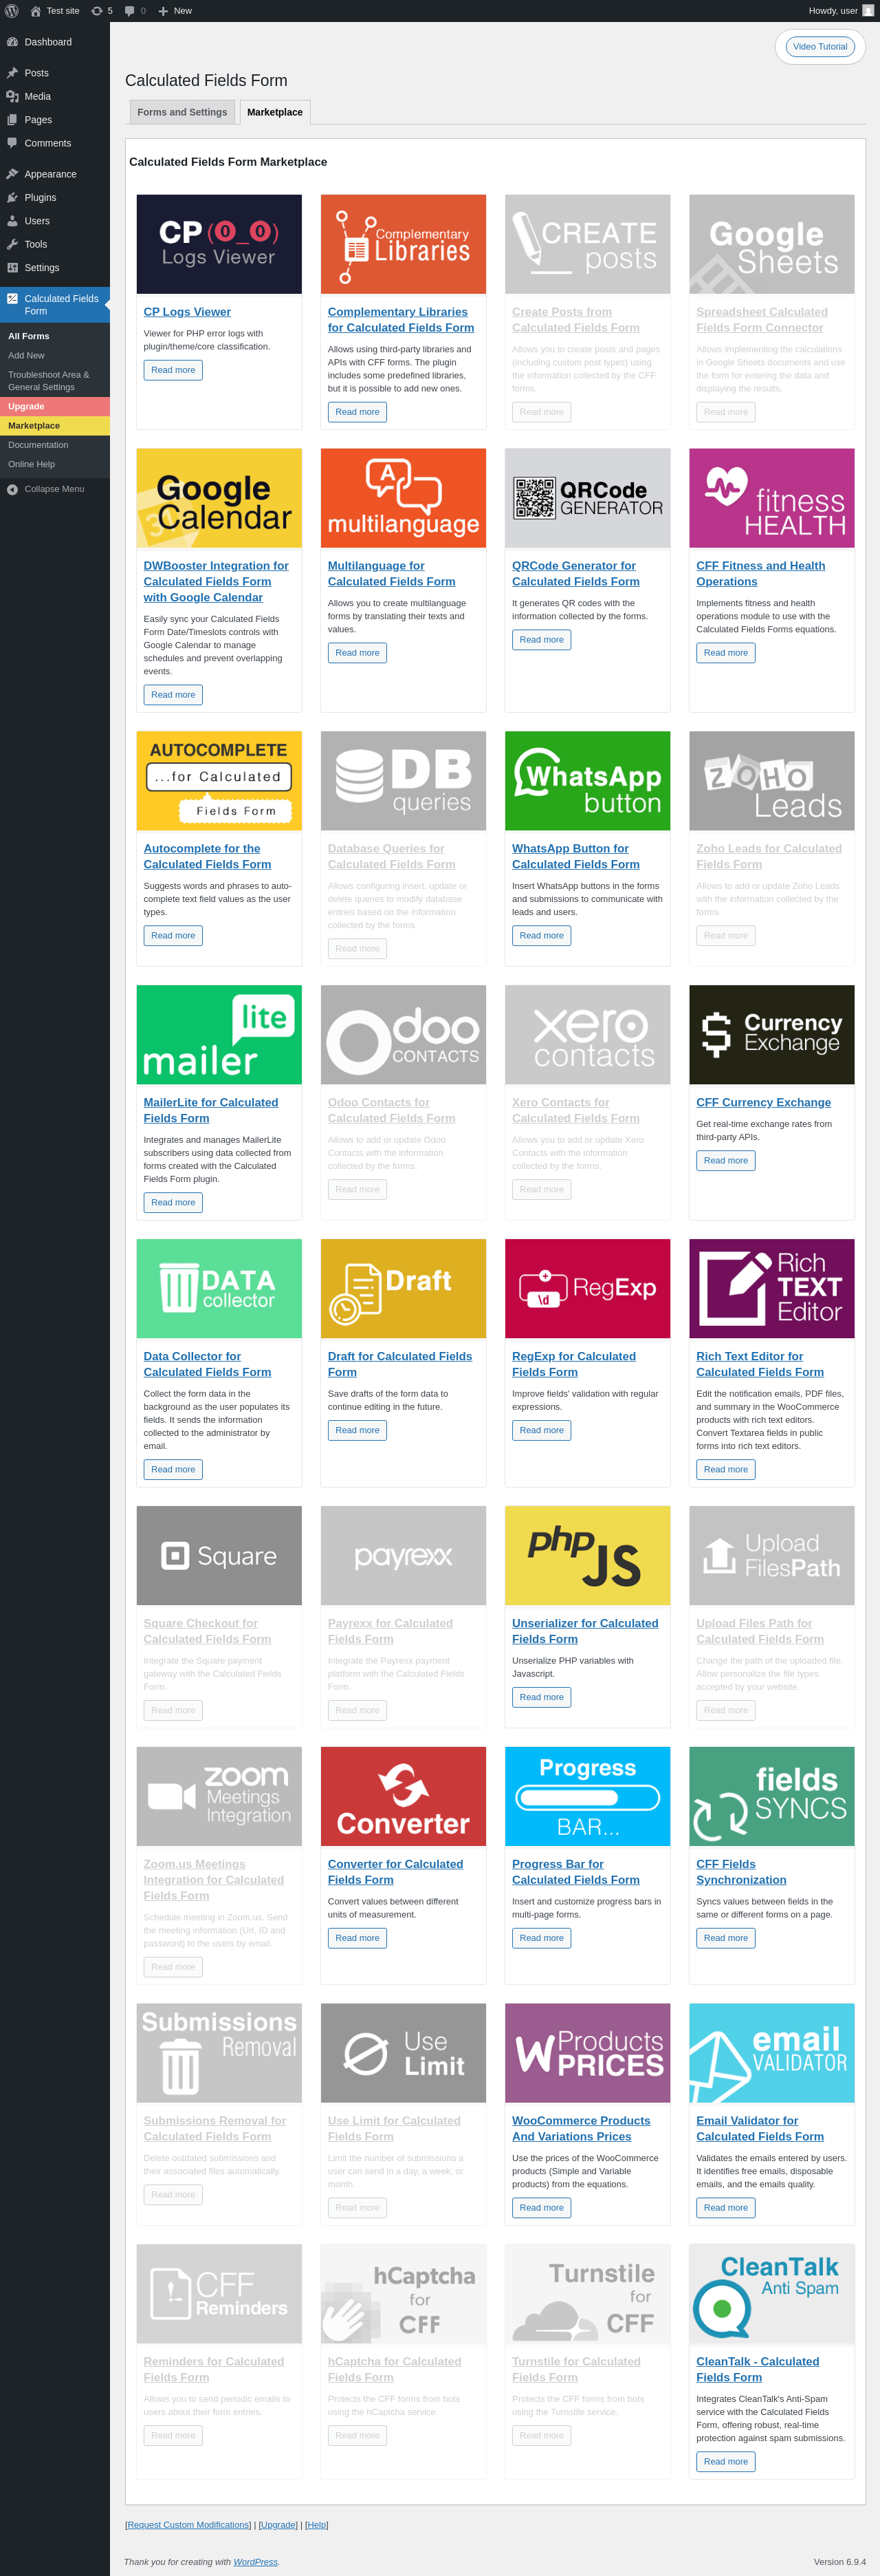This screenshot has height=2576, width=880.
Task: Open the comments bubble in admin bar
Action: 130,11
